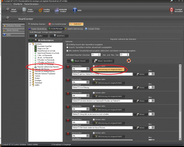The image size is (184, 147).
Task: Click the Speichern button
Action: [59, 36]
